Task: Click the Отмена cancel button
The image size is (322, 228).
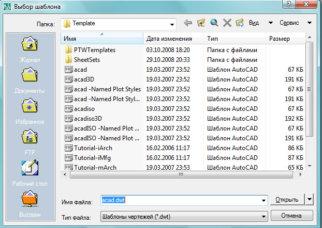Action: pos(291,216)
